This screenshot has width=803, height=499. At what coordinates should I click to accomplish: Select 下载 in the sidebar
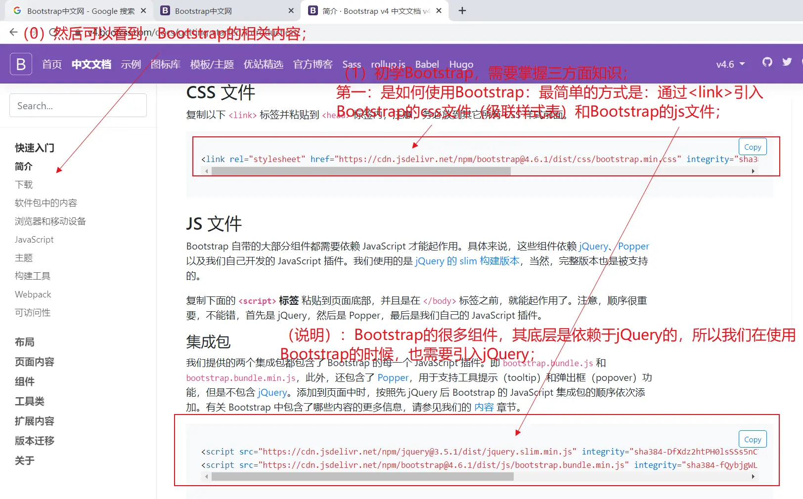click(24, 185)
